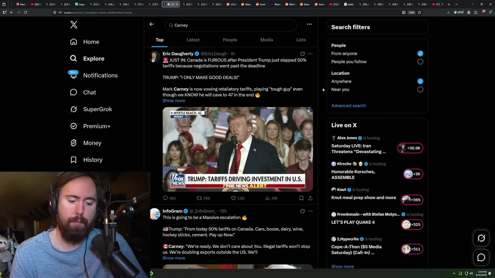
Task: Expand InfoGram's post with Show more
Action: (174, 258)
